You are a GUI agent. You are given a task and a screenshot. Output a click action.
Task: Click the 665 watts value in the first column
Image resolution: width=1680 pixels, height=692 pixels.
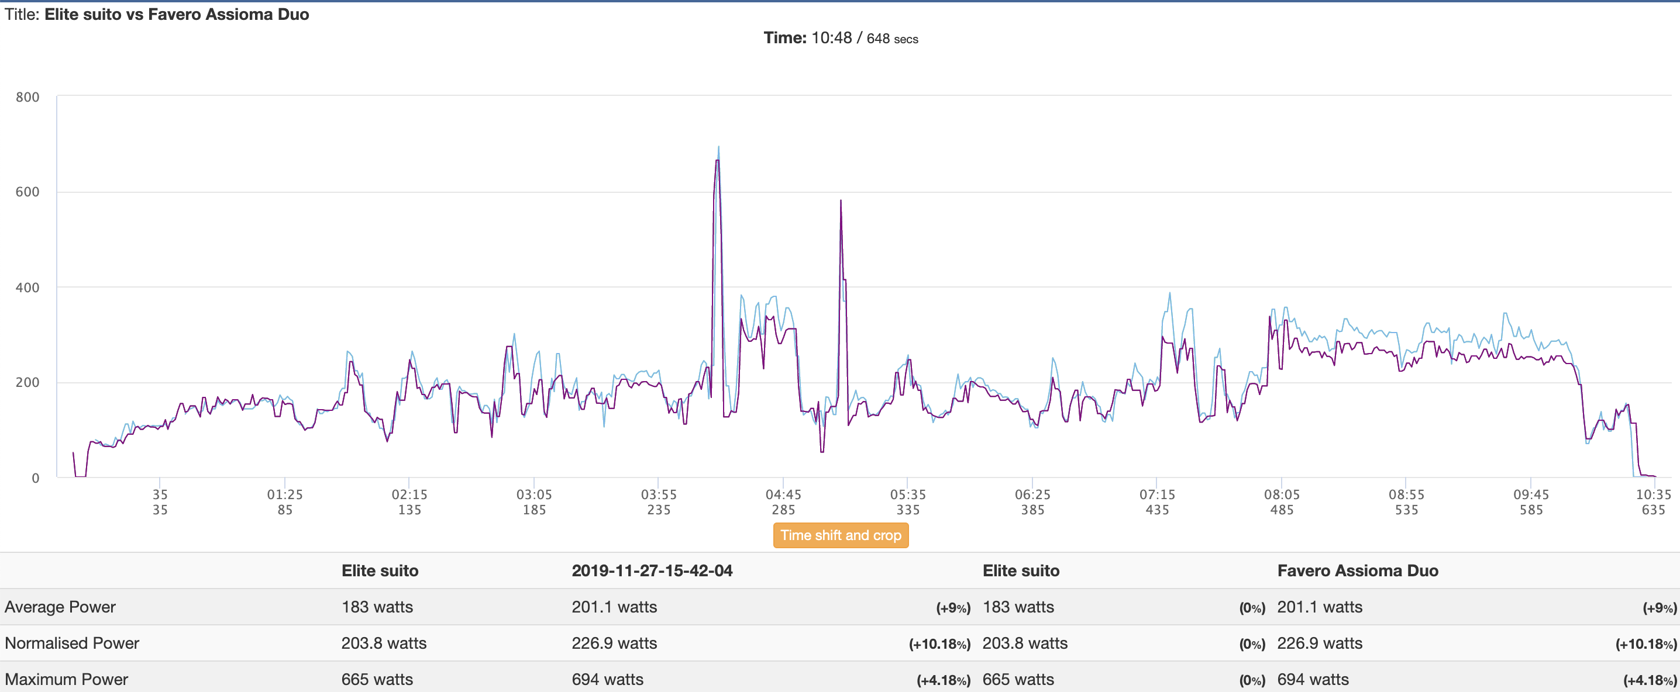pos(377,679)
